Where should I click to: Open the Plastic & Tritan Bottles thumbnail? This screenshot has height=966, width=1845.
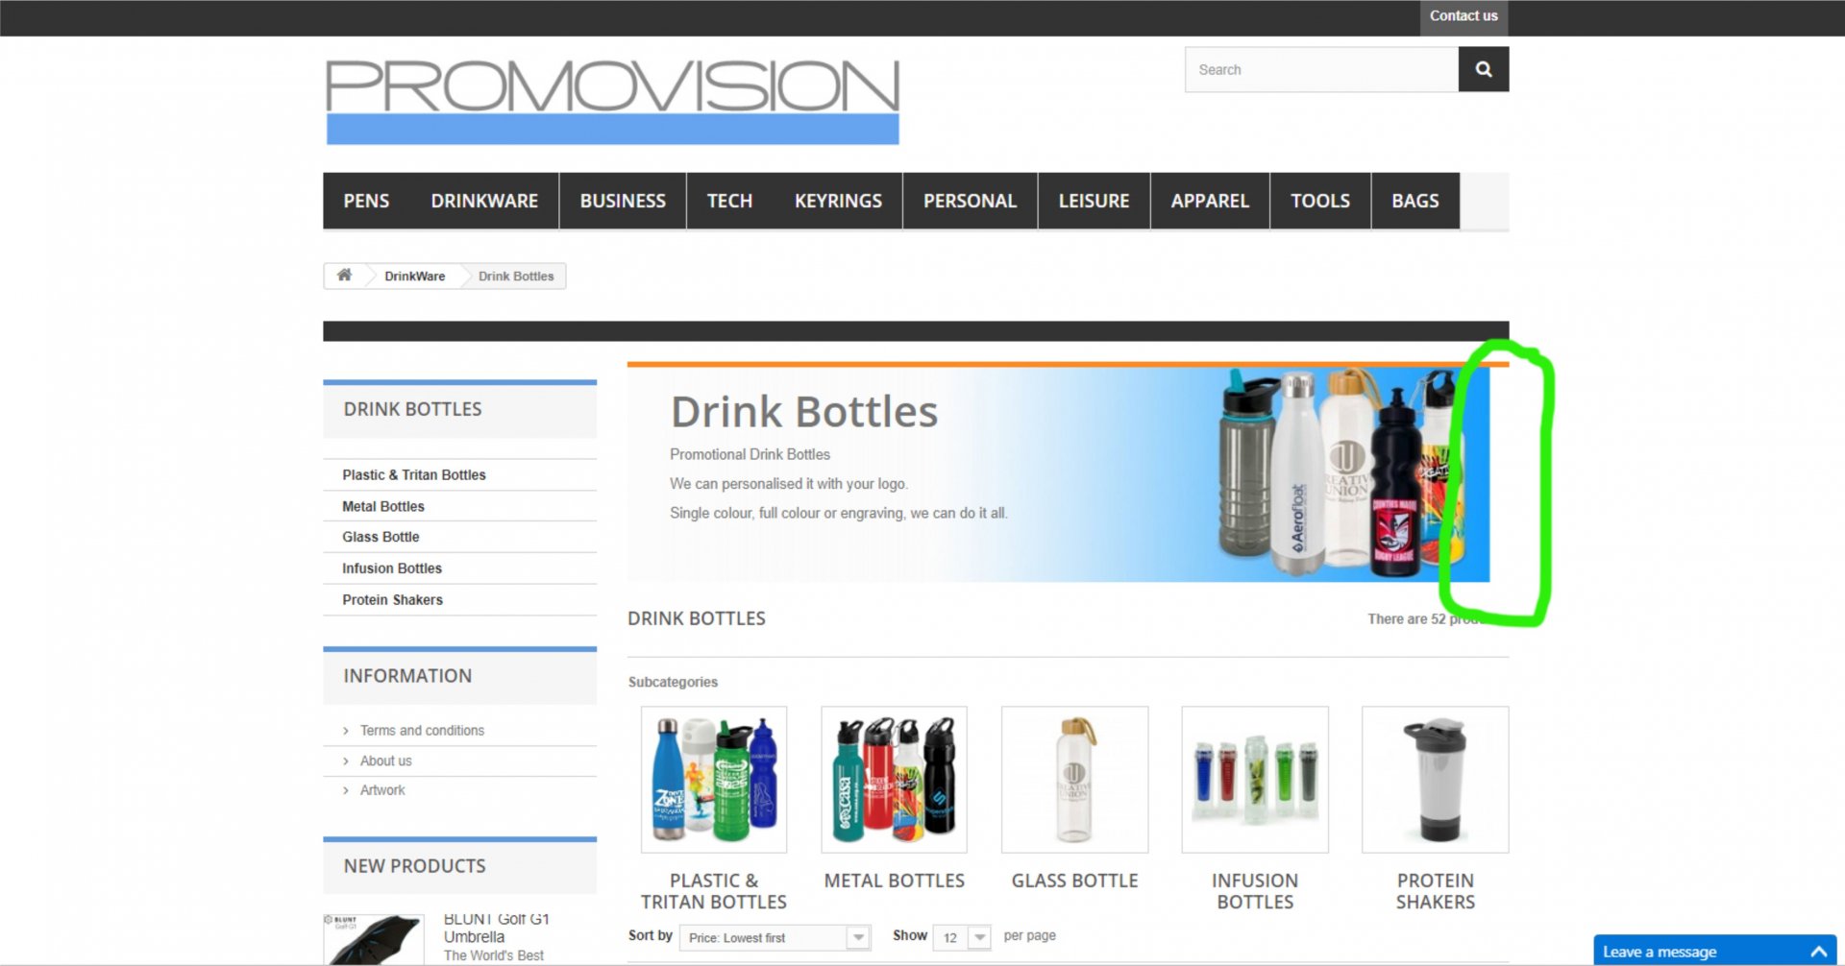(714, 780)
